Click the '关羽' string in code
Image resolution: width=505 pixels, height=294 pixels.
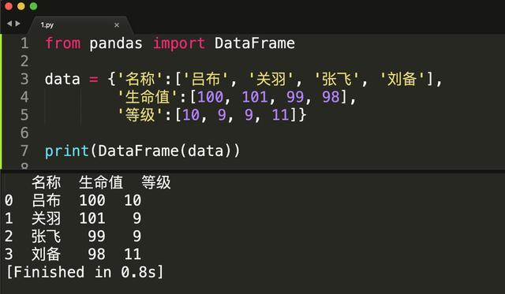pyautogui.click(x=271, y=79)
